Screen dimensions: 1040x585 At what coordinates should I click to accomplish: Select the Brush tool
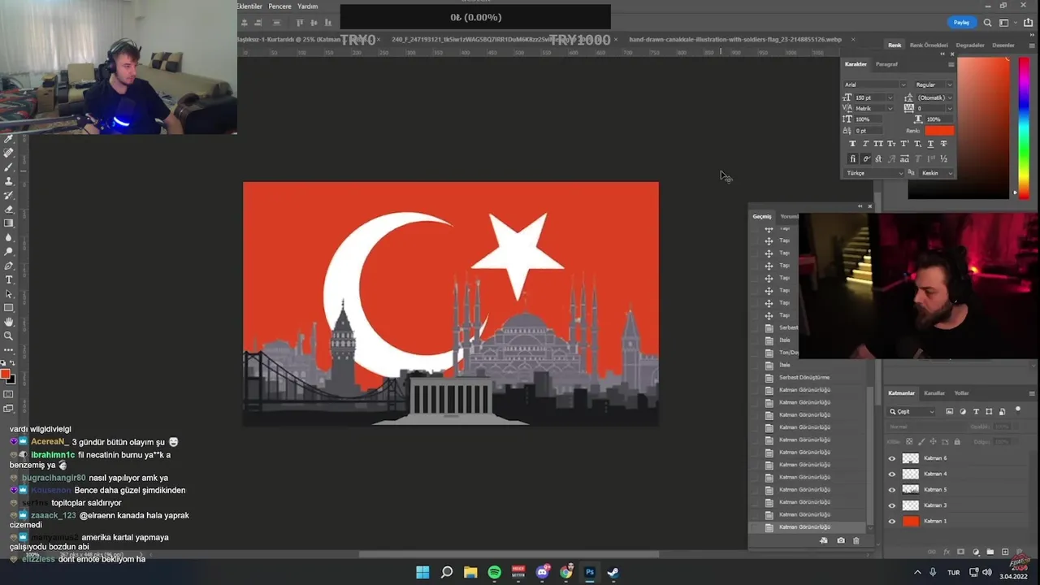[x=8, y=167]
